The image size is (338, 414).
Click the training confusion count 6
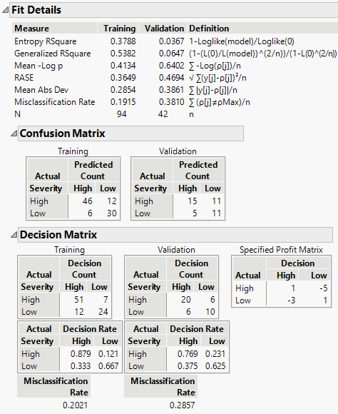tap(90, 213)
